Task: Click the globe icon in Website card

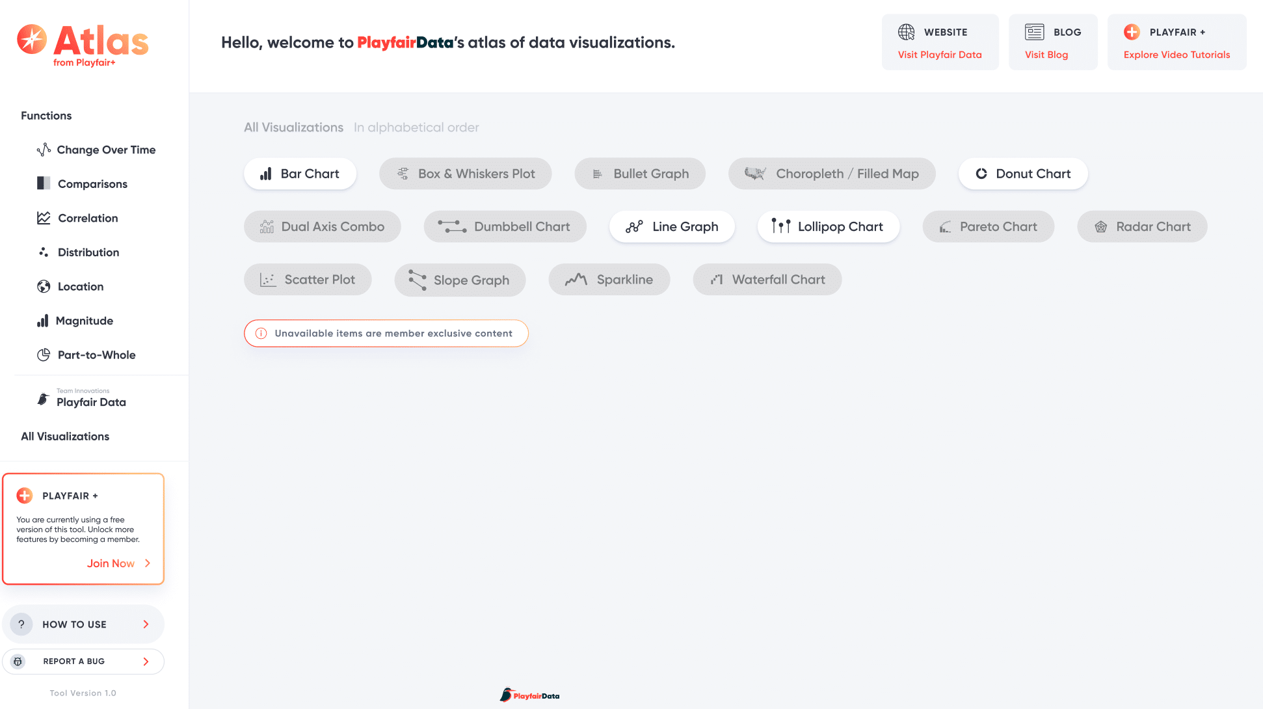Action: click(907, 32)
